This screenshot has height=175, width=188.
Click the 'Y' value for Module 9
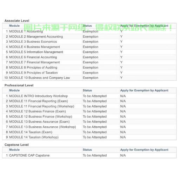click(121, 72)
